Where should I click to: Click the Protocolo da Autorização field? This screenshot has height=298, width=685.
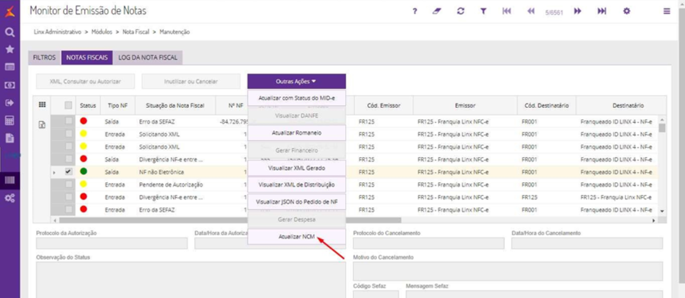112,243
